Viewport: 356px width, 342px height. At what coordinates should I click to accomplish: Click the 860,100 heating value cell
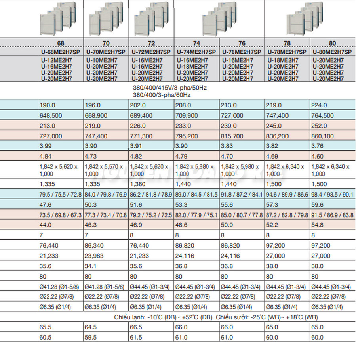pyautogui.click(x=333, y=136)
